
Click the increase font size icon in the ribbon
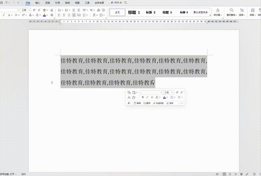pos(34,10)
